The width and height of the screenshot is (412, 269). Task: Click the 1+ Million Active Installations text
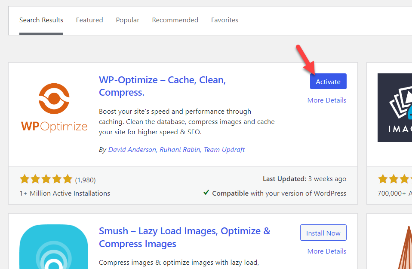[x=65, y=193]
